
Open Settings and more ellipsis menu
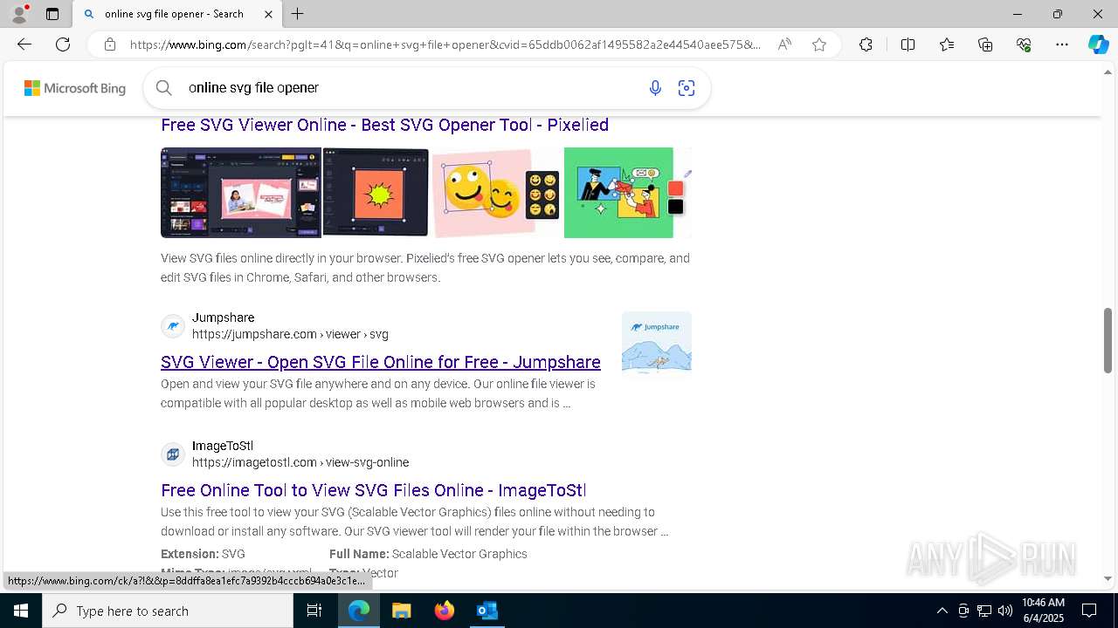(1062, 44)
